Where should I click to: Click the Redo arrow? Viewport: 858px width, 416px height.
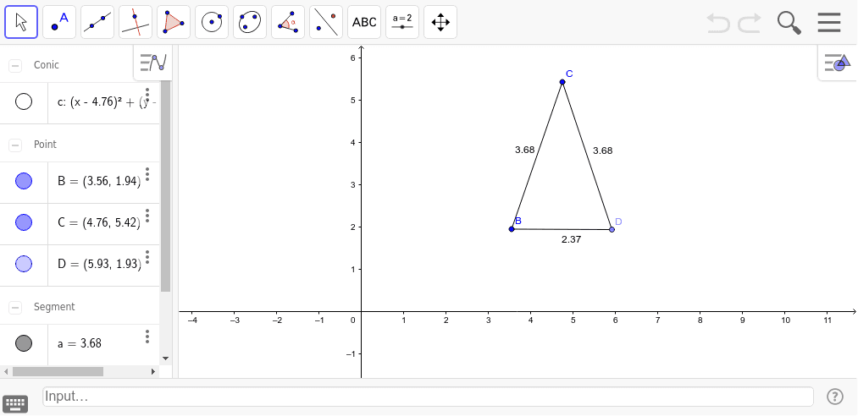[749, 23]
